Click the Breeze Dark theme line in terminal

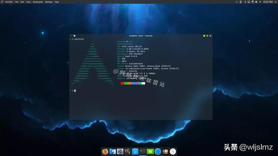pyautogui.click(x=144, y=66)
